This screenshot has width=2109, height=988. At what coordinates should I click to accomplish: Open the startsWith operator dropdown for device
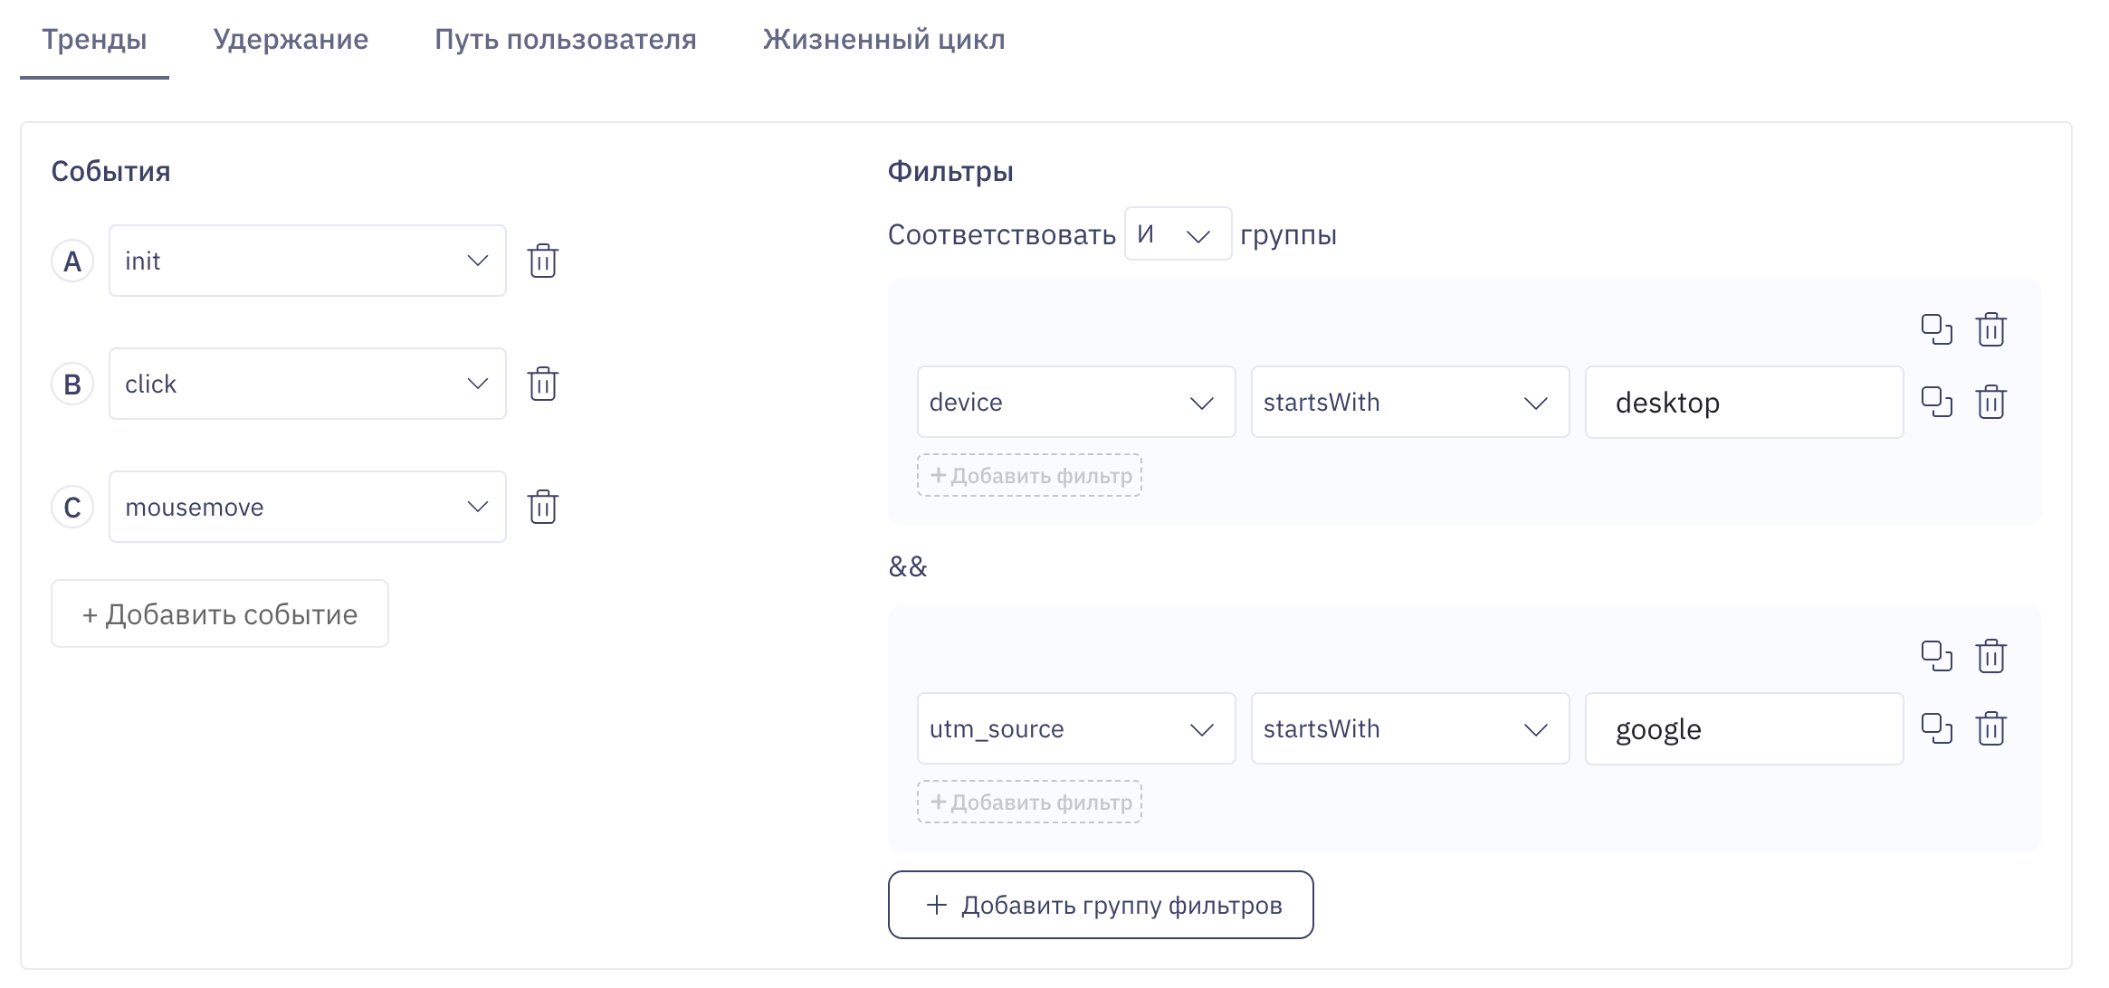[x=1409, y=402]
